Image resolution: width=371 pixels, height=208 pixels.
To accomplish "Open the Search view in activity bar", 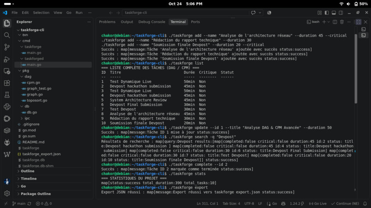I will click(7, 35).
